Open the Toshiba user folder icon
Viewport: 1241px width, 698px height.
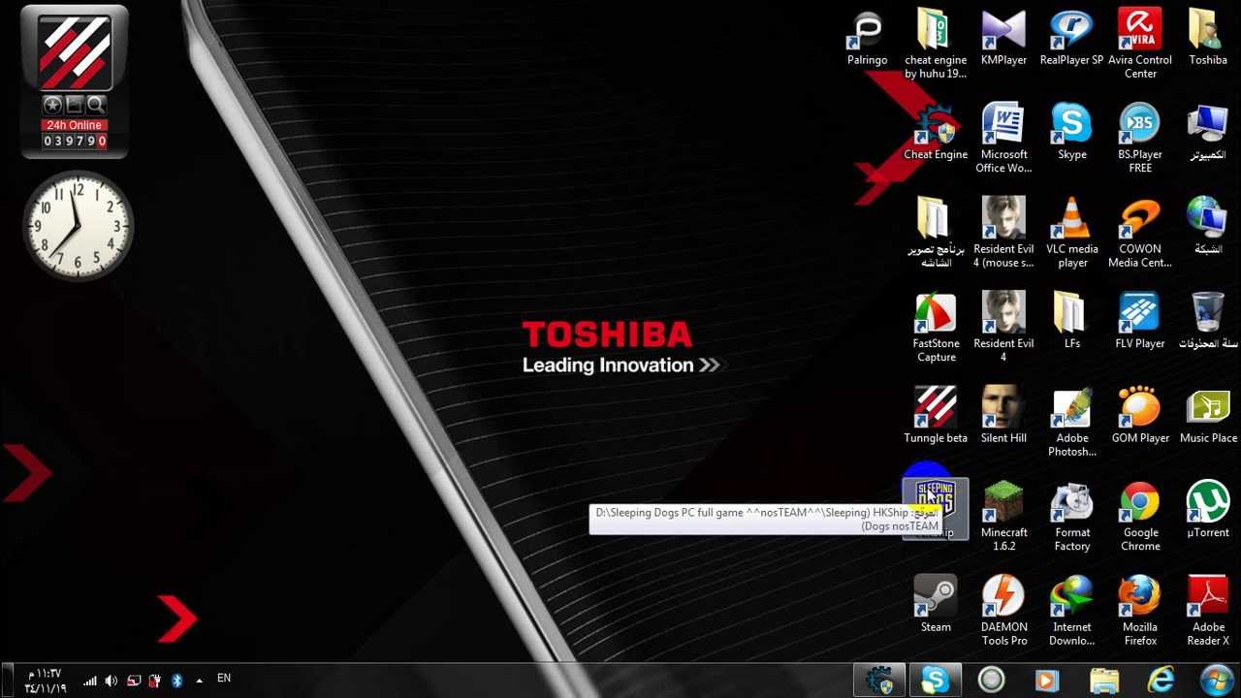point(1208,39)
